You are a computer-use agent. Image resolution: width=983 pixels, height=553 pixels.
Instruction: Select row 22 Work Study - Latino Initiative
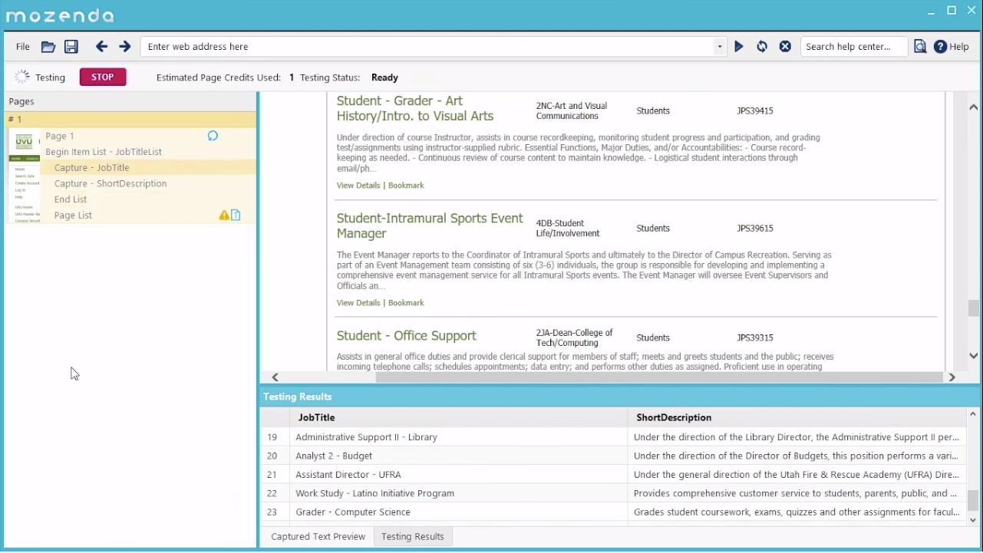pyautogui.click(x=612, y=493)
